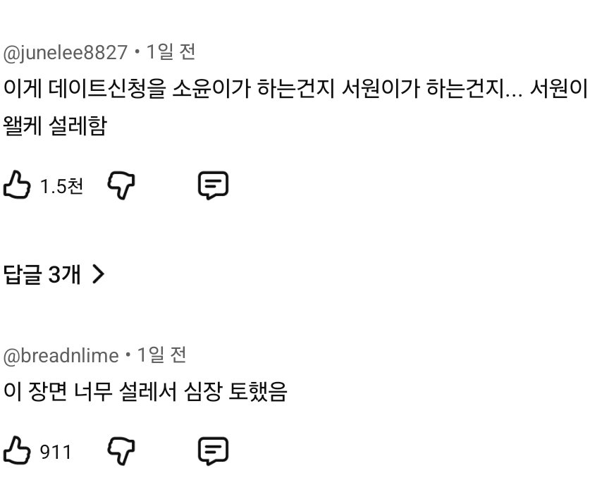
Task: Click the 1.5천 like count
Action: [61, 186]
